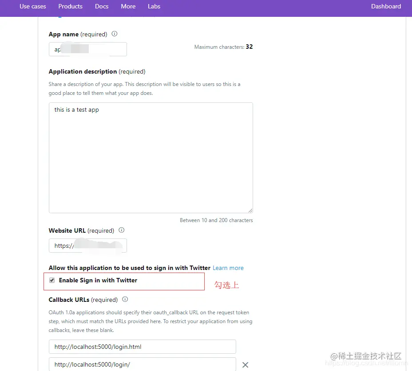The height and width of the screenshot is (371, 412).
Task: Edit the localhost:5000/login.html callback URL field
Action: (x=143, y=347)
